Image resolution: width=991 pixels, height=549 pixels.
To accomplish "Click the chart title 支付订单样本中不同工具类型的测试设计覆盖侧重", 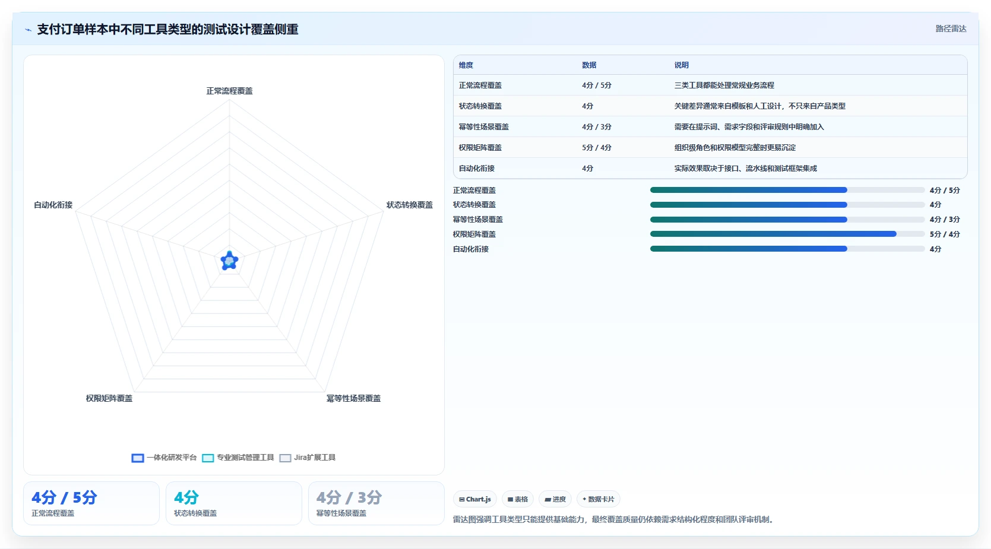I will [x=168, y=30].
